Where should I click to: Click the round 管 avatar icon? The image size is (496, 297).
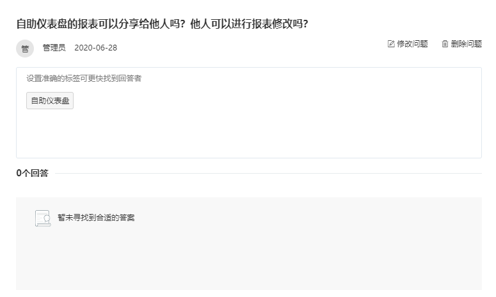pos(25,49)
